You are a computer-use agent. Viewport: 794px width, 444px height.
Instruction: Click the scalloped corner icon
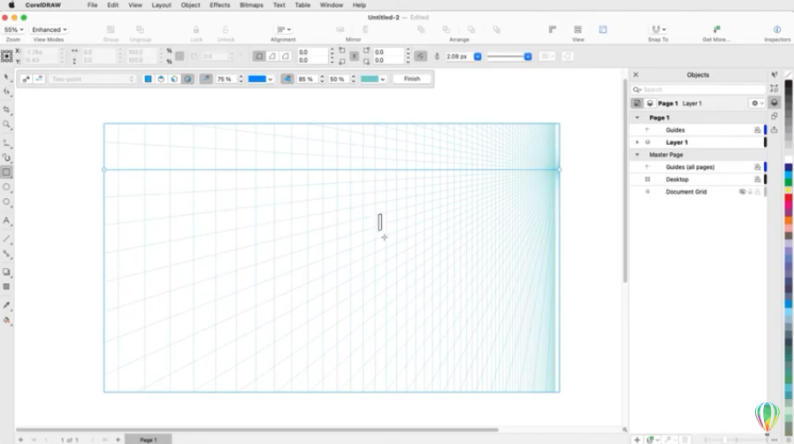point(272,57)
